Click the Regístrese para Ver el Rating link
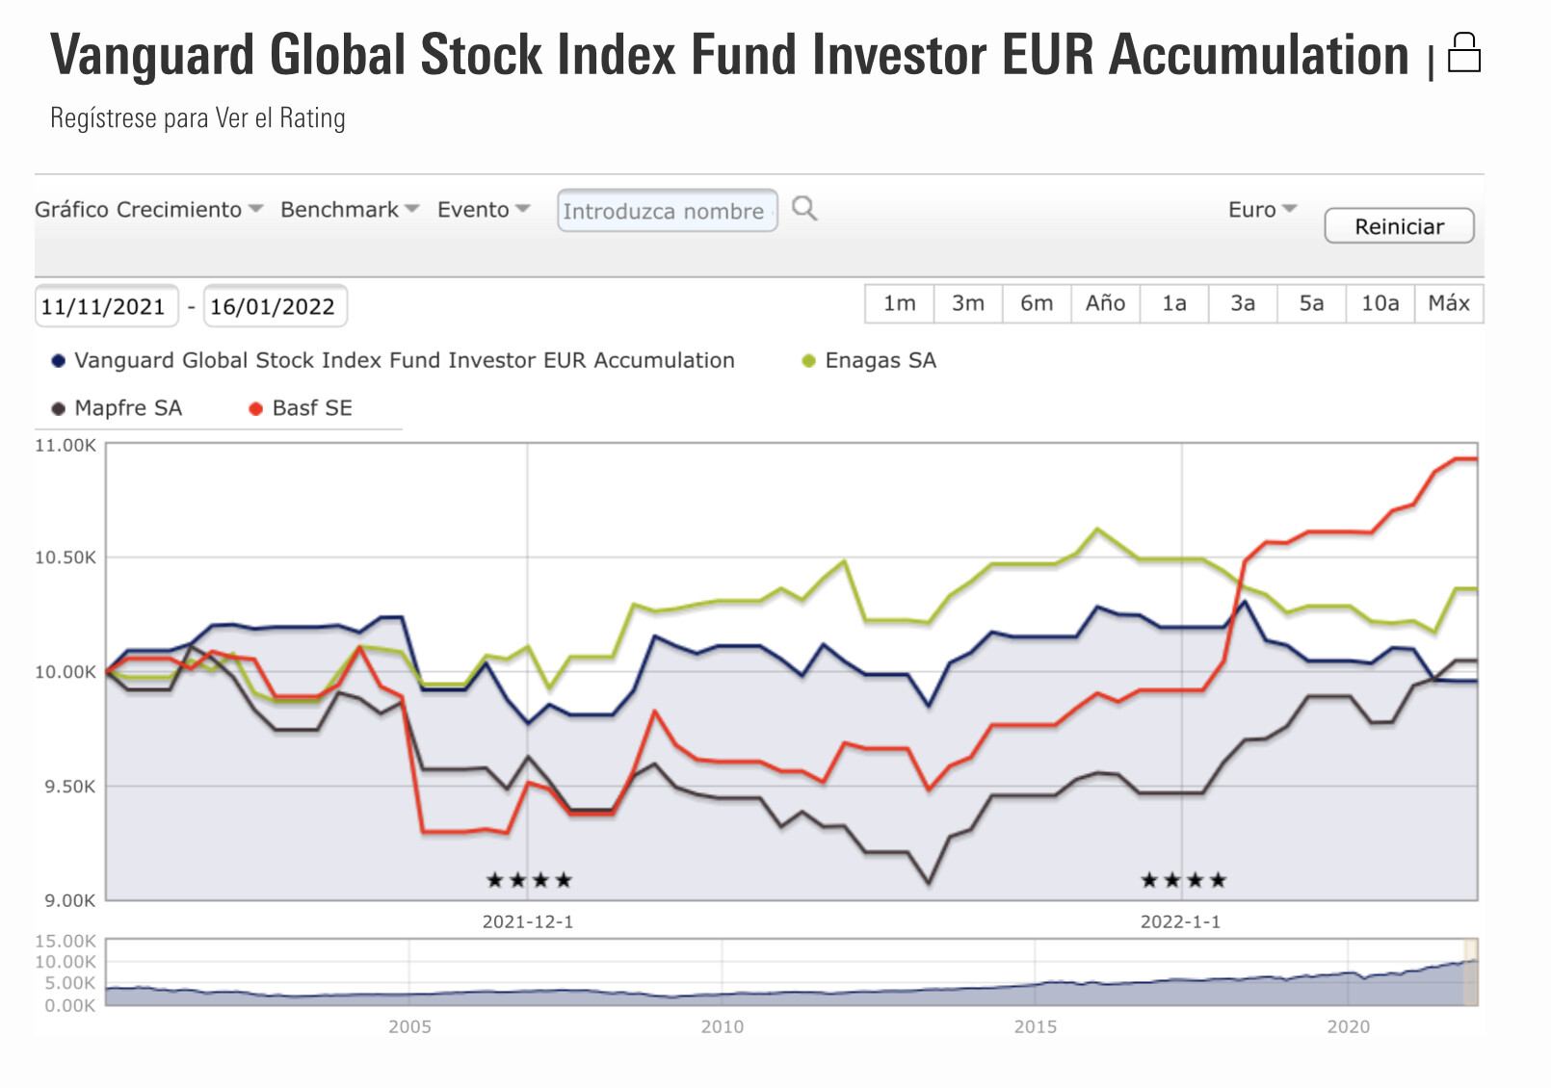 point(197,118)
